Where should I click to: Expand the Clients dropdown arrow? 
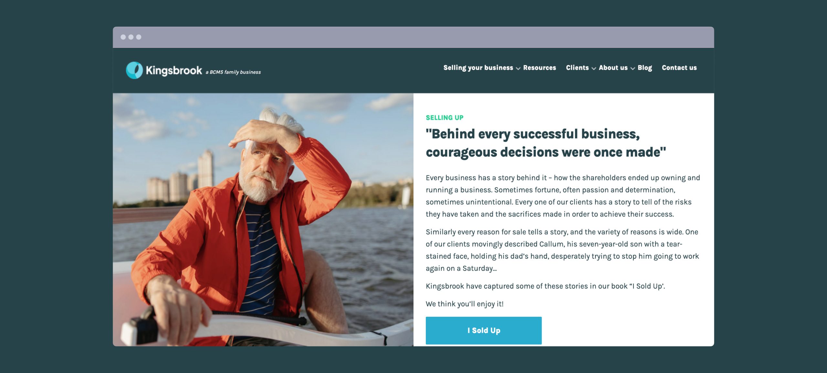(x=594, y=68)
